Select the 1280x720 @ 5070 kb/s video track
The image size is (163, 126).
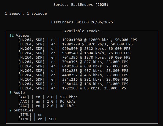click(x=75, y=44)
